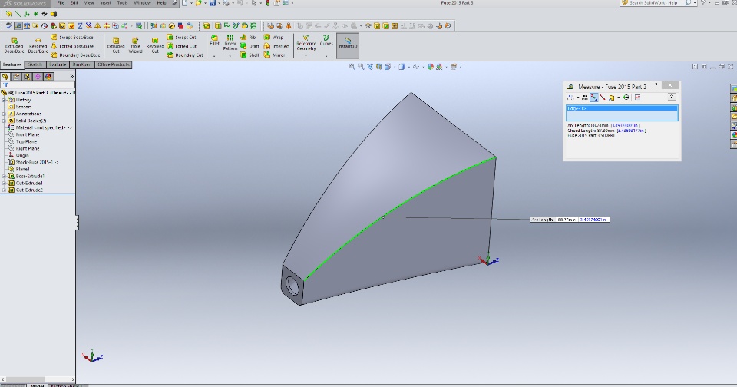The width and height of the screenshot is (737, 387).
Task: Click the Intersect tool
Action: click(x=276, y=46)
